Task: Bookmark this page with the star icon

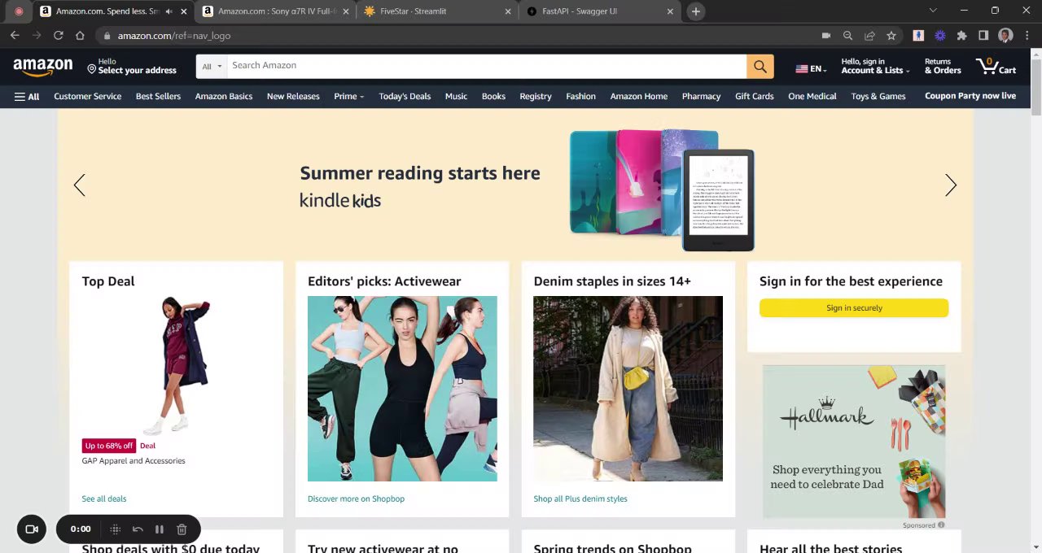Action: coord(891,36)
